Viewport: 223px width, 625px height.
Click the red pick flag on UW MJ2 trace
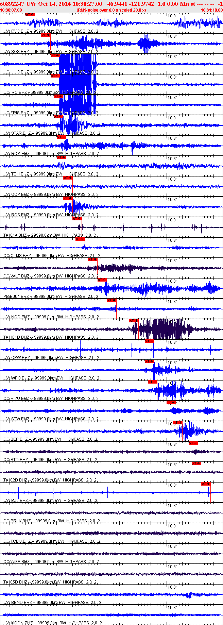206,484
